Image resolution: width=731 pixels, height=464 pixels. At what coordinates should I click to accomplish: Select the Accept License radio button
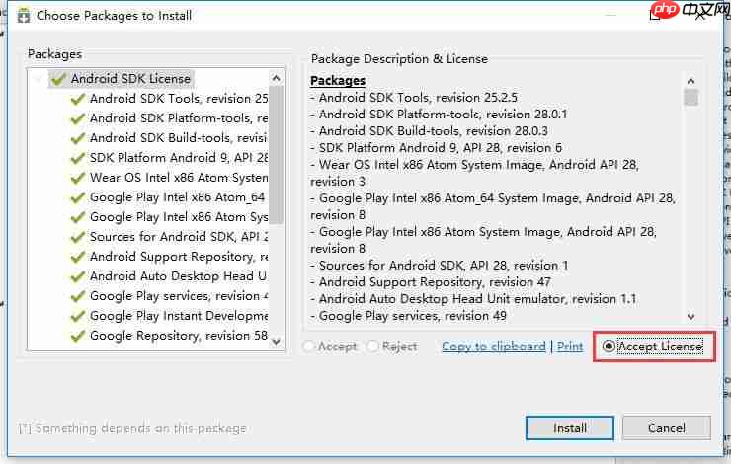[609, 347]
